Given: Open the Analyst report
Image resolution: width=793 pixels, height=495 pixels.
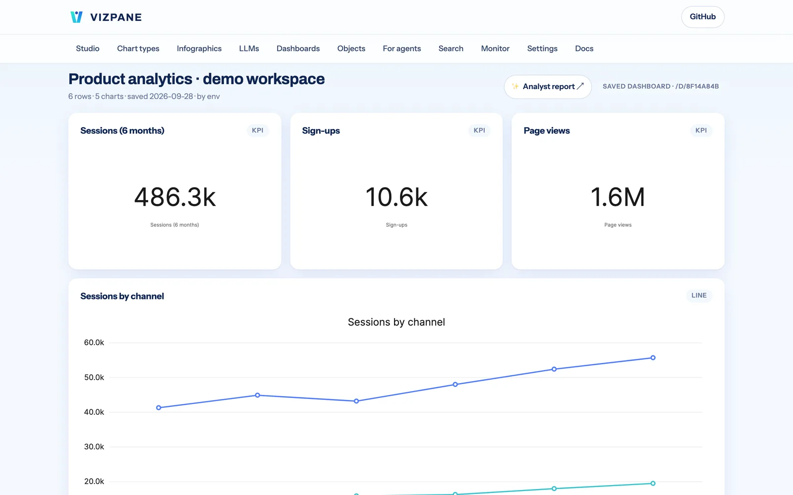Looking at the screenshot, I should [548, 87].
